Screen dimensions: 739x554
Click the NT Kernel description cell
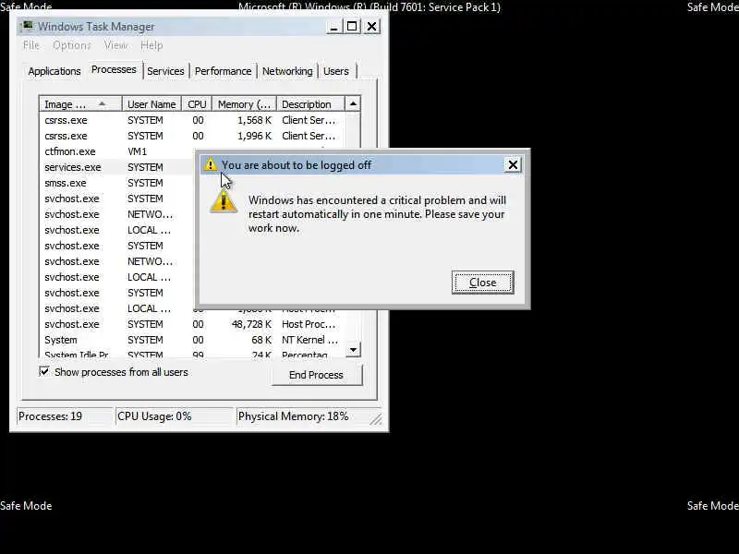point(309,340)
